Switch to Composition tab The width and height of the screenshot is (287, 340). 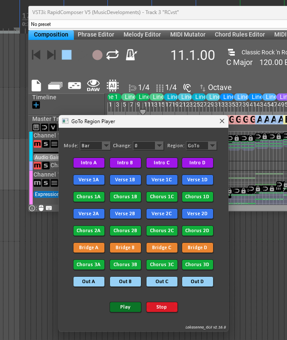coord(51,35)
